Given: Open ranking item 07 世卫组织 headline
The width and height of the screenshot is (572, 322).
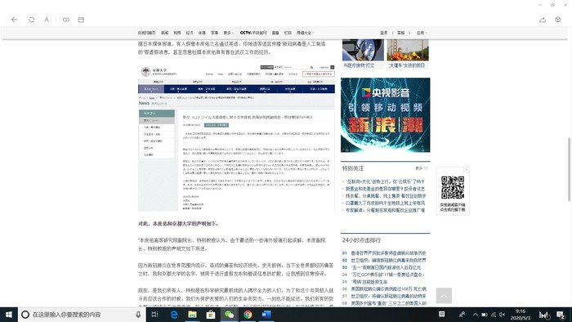Looking at the screenshot, I should 388,296.
